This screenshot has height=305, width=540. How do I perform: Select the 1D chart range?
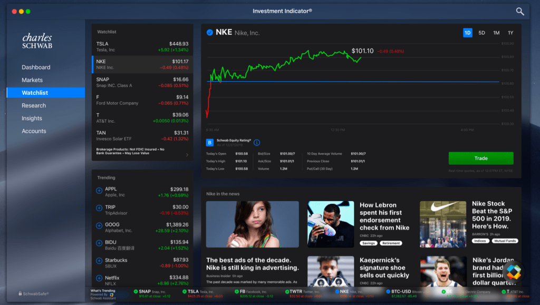click(x=467, y=33)
